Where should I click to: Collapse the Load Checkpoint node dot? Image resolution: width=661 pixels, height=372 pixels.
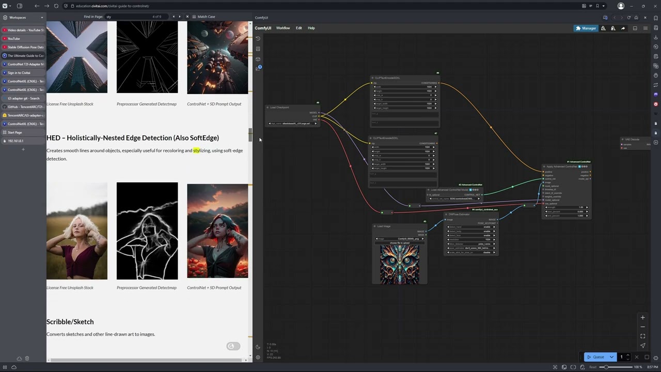pos(268,107)
